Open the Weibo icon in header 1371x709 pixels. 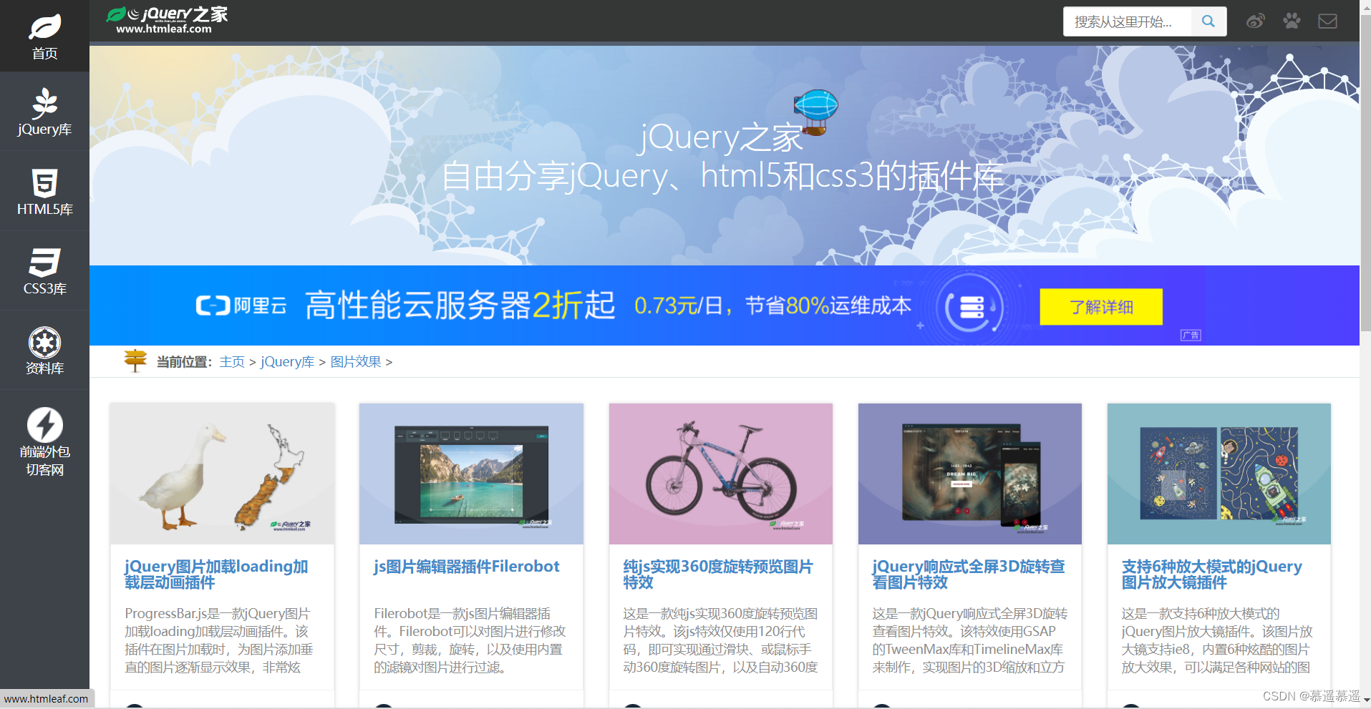(x=1256, y=21)
